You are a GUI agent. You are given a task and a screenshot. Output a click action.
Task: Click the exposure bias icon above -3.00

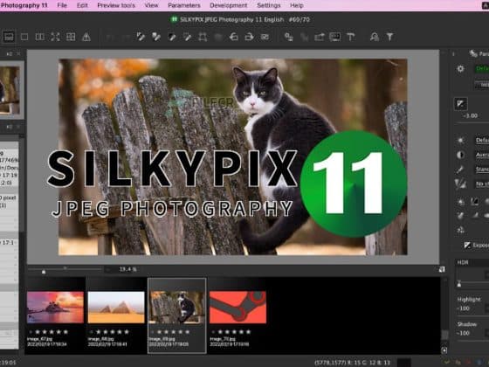click(x=460, y=104)
